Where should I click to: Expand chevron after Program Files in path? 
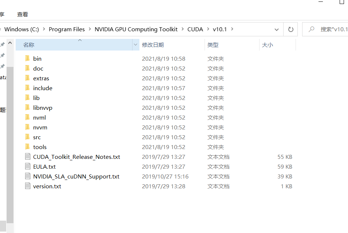pos(90,29)
